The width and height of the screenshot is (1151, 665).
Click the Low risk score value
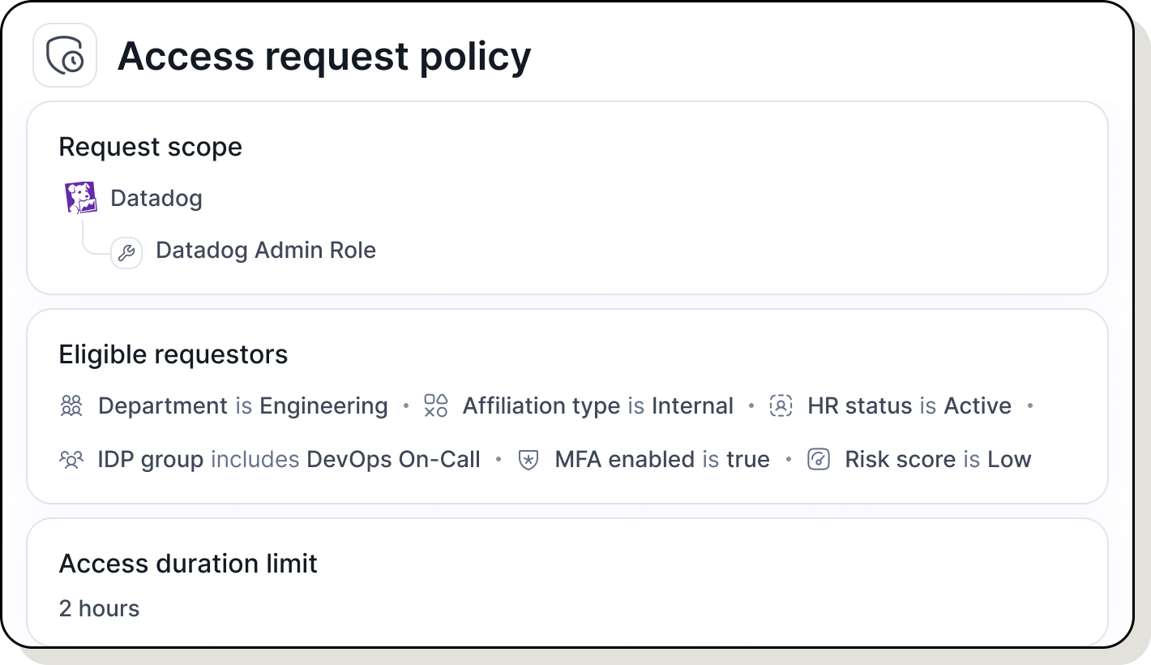tap(1010, 459)
